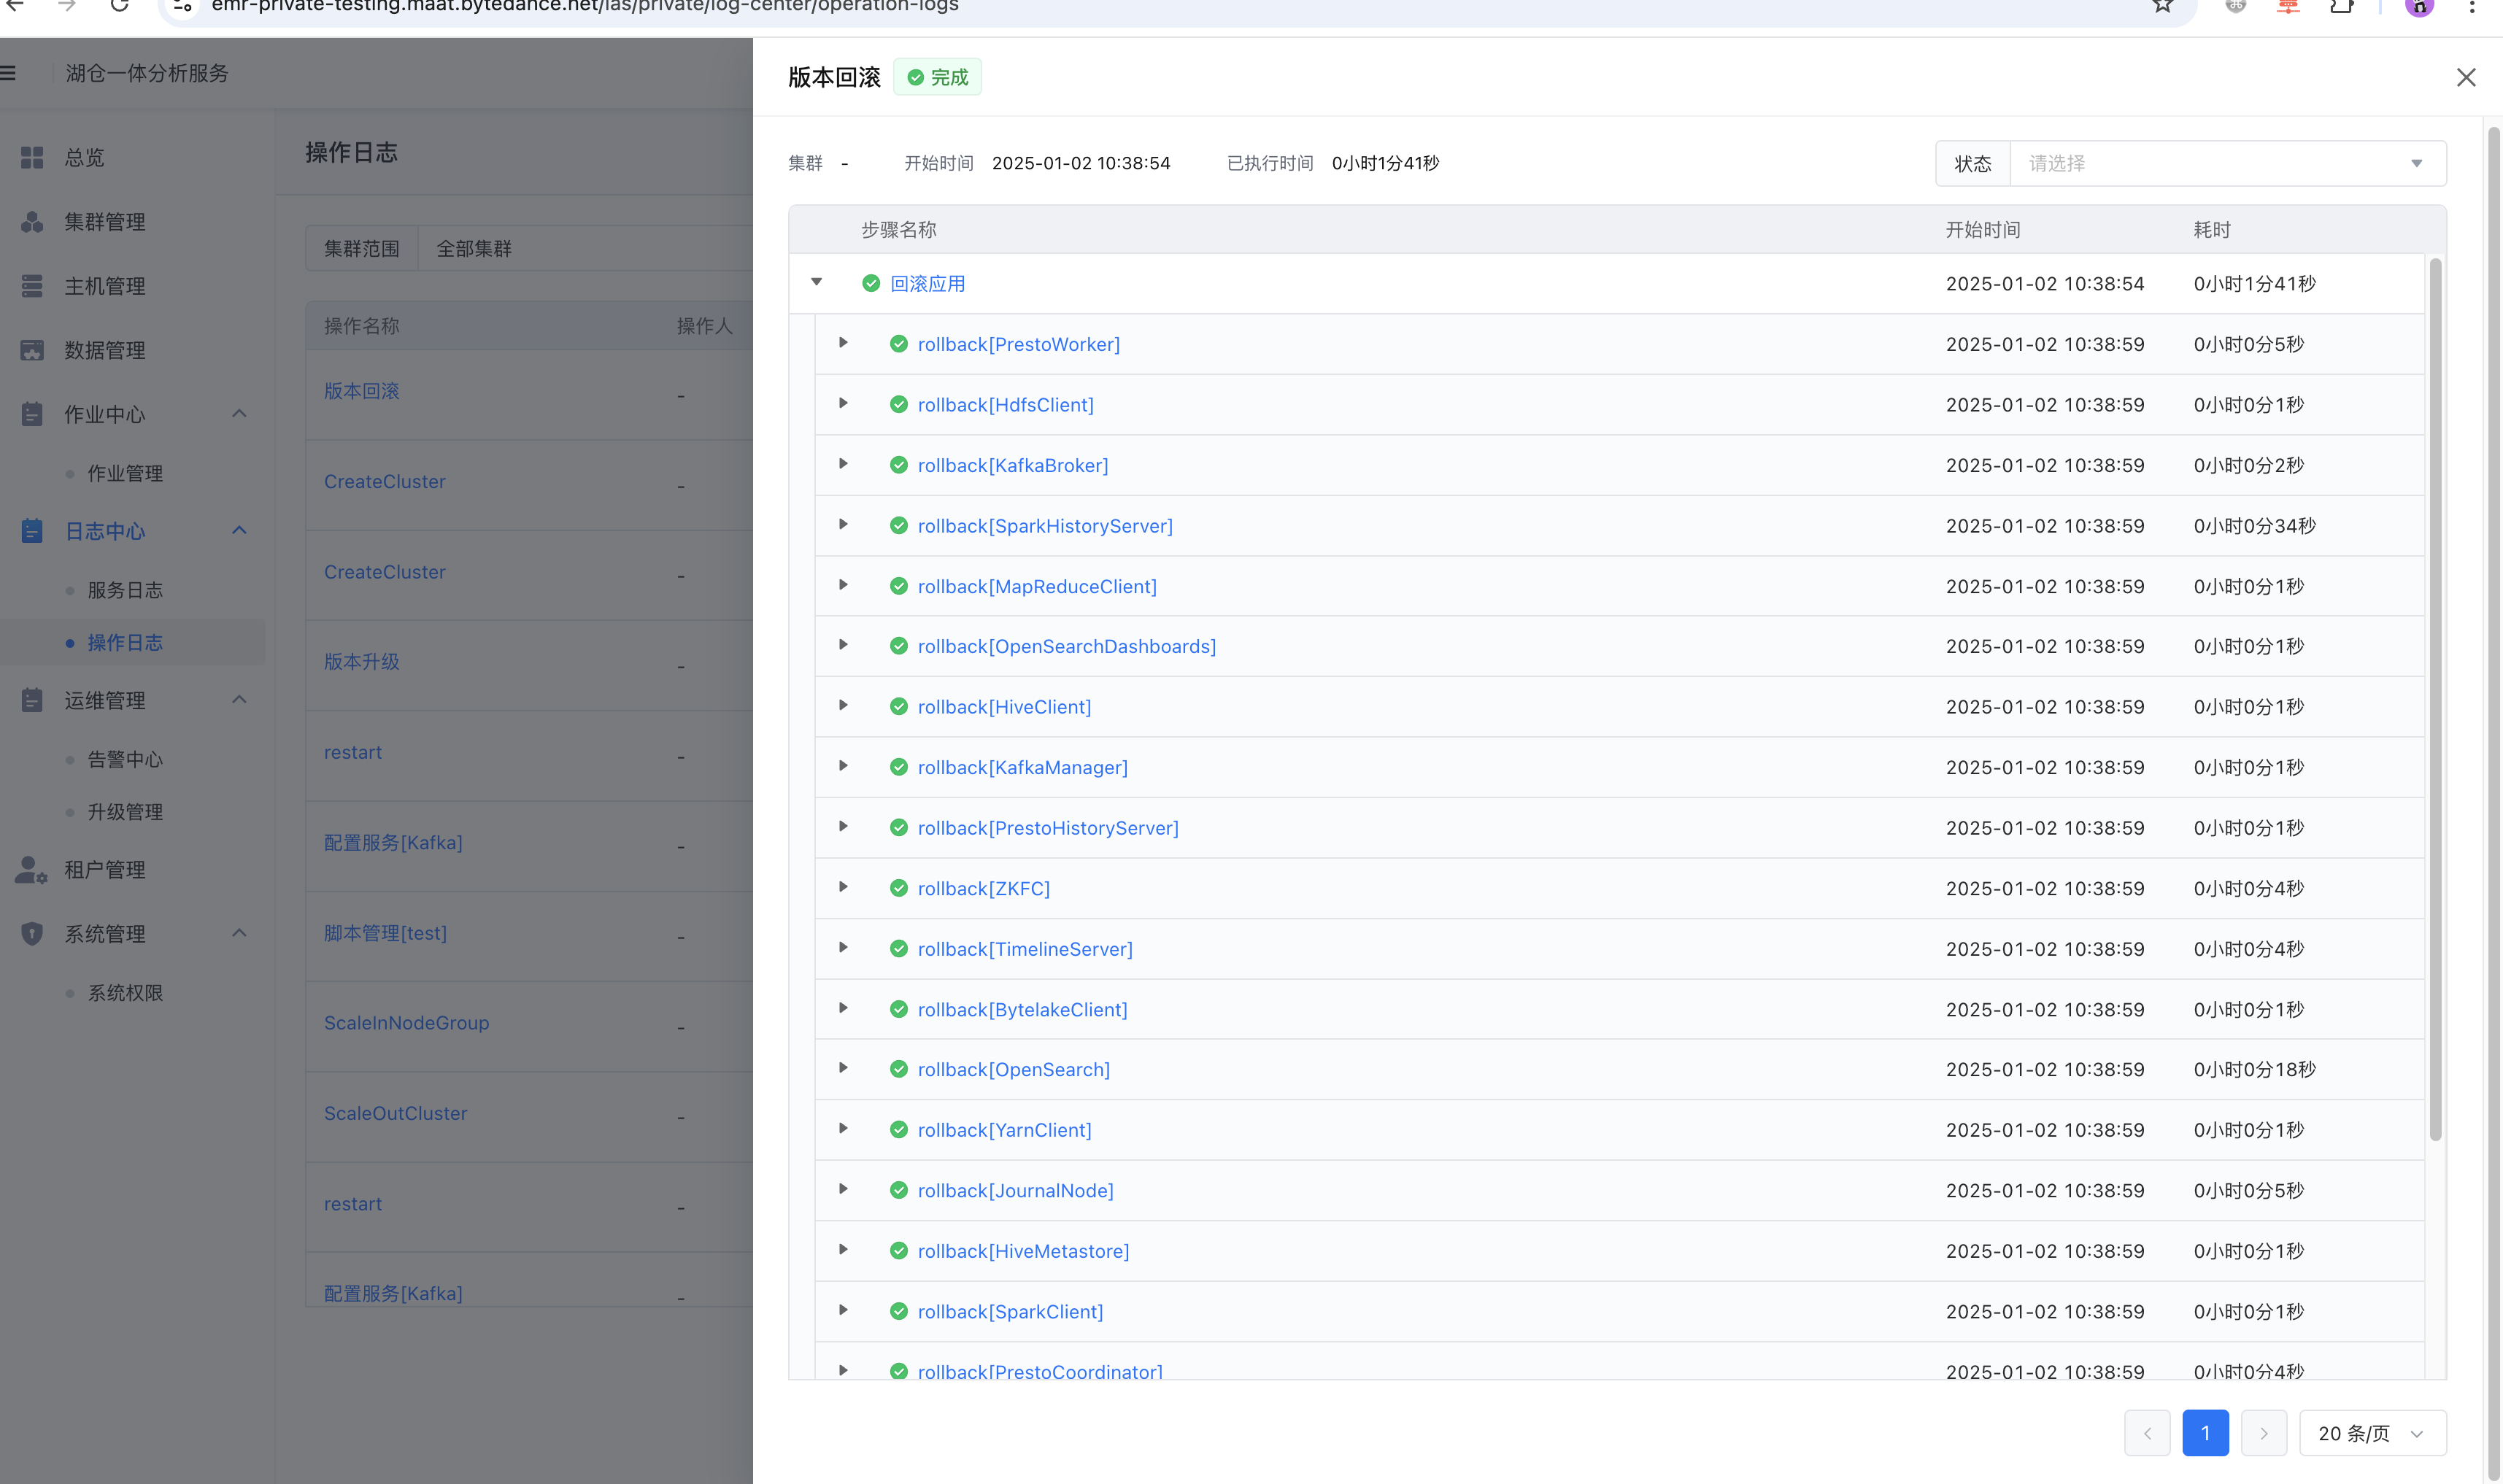Click the 数据管理 data icon
This screenshot has width=2503, height=1484.
(32, 350)
